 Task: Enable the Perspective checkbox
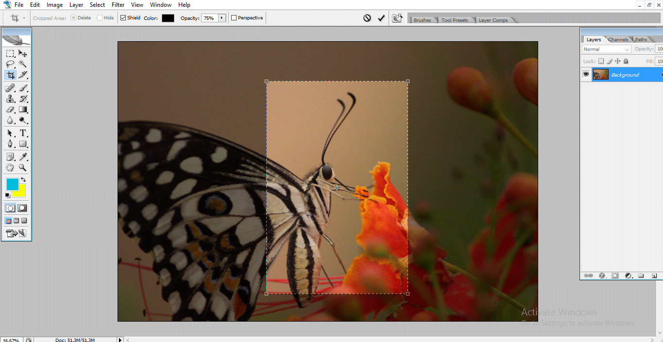(x=234, y=18)
